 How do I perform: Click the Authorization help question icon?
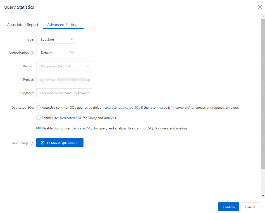coord(32,53)
